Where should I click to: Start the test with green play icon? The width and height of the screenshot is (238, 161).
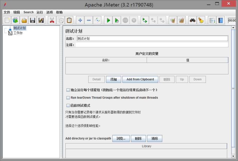coord(108,20)
